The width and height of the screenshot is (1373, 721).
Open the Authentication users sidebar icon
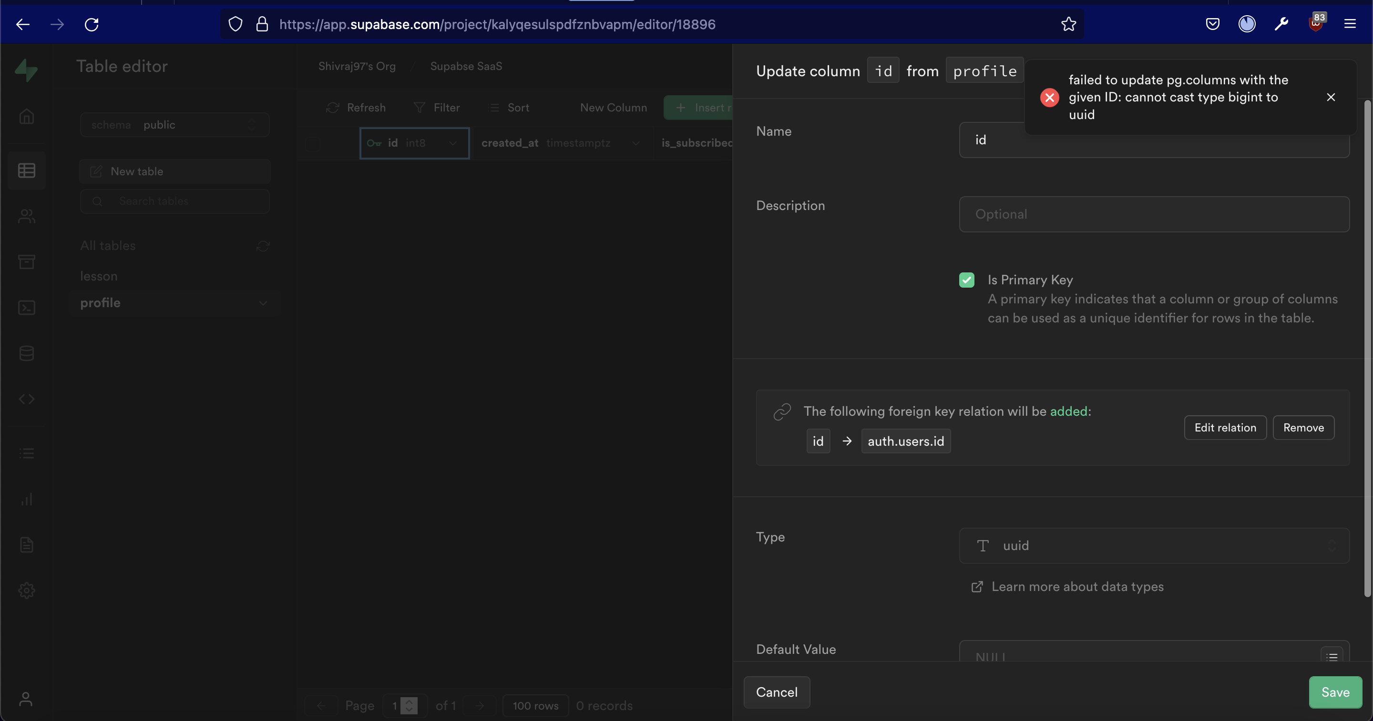(27, 216)
